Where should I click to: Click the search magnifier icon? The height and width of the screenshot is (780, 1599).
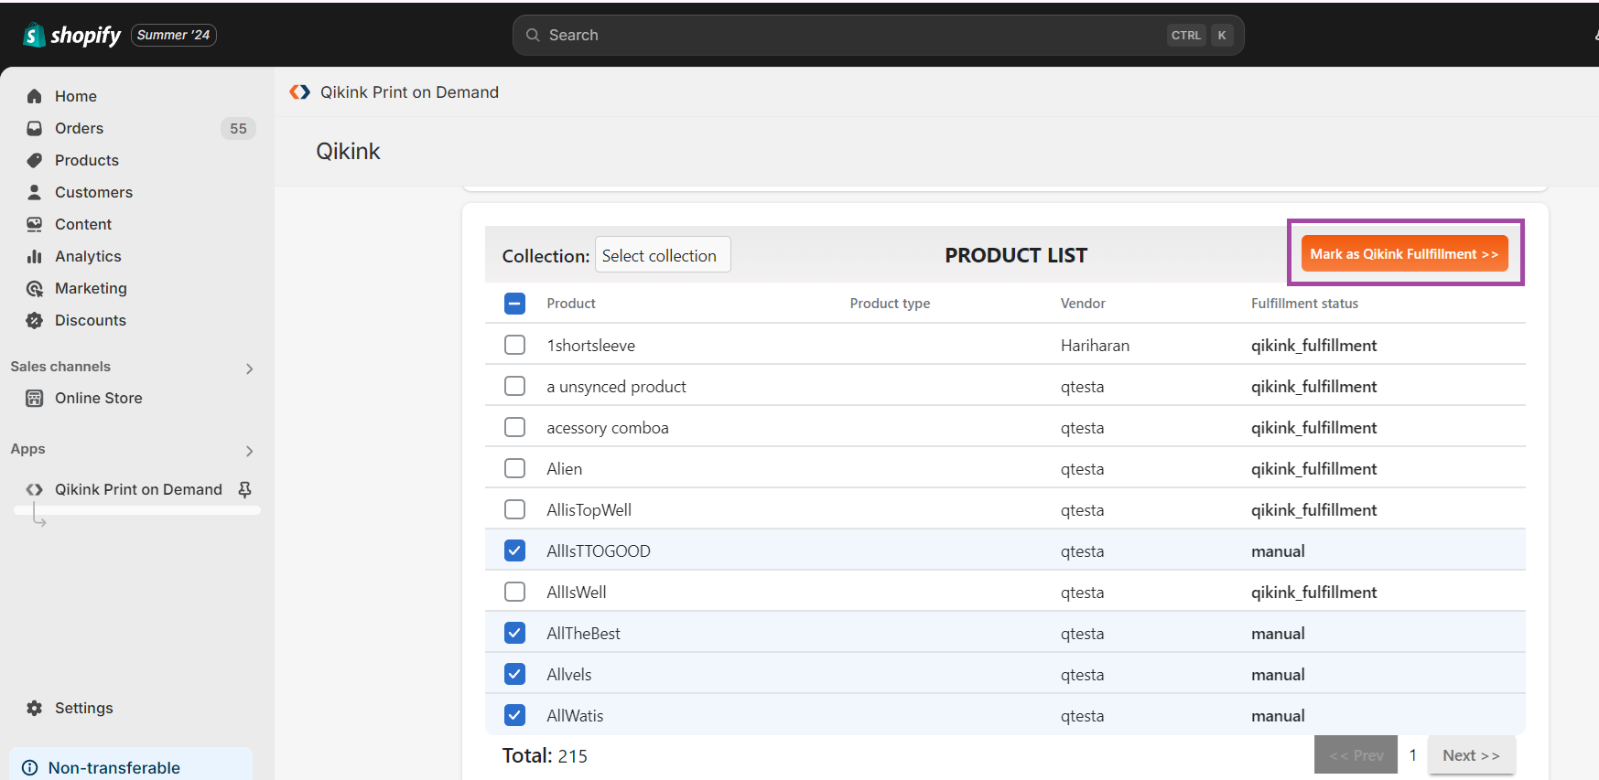533,35
